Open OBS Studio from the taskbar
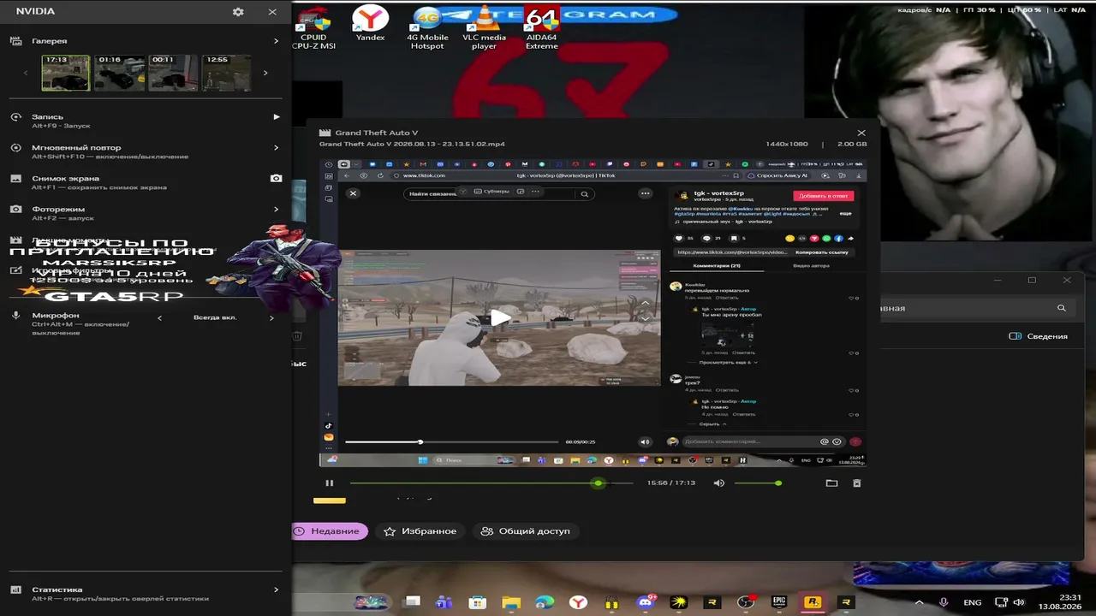1096x616 pixels. (745, 602)
